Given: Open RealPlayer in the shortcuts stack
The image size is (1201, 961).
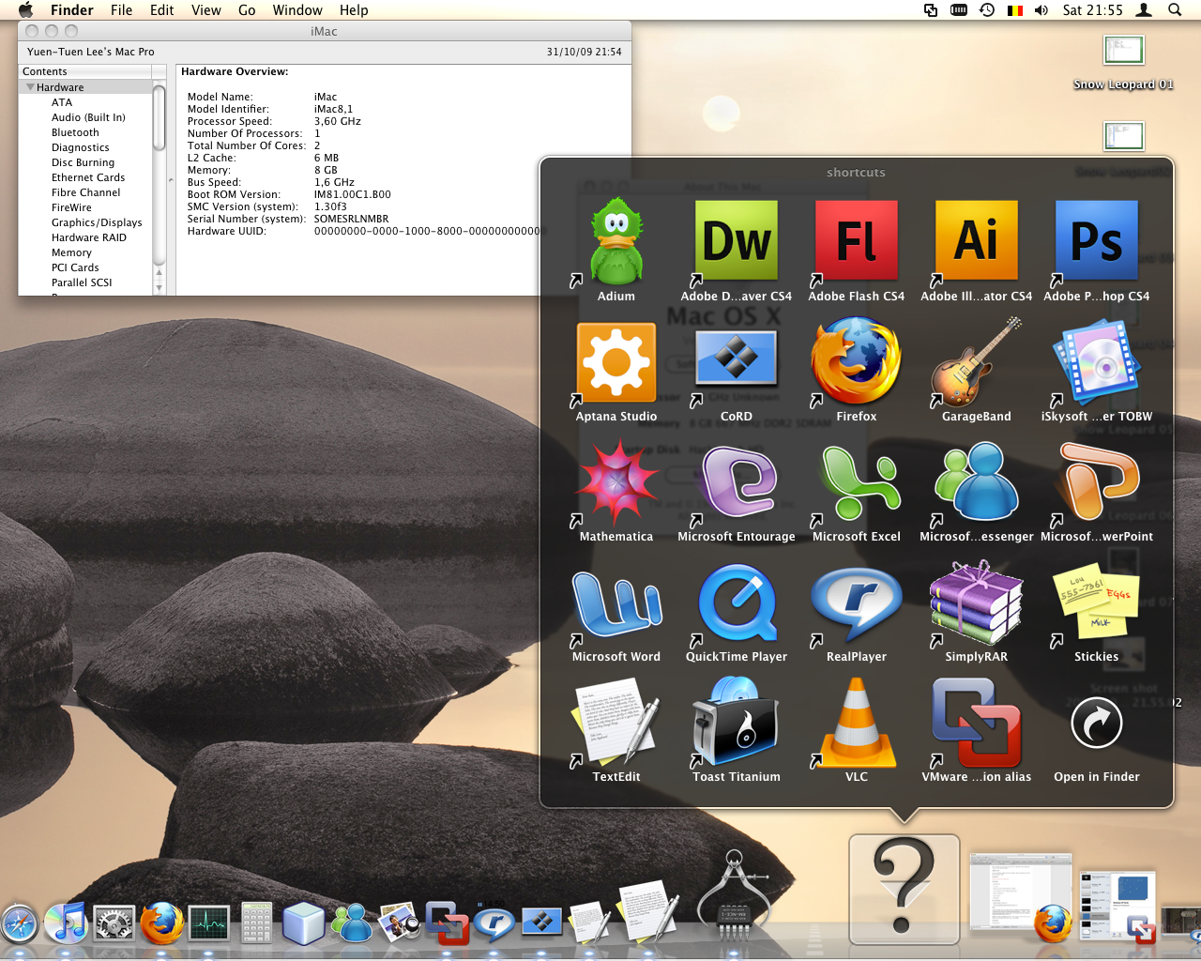Looking at the screenshot, I should 857,604.
